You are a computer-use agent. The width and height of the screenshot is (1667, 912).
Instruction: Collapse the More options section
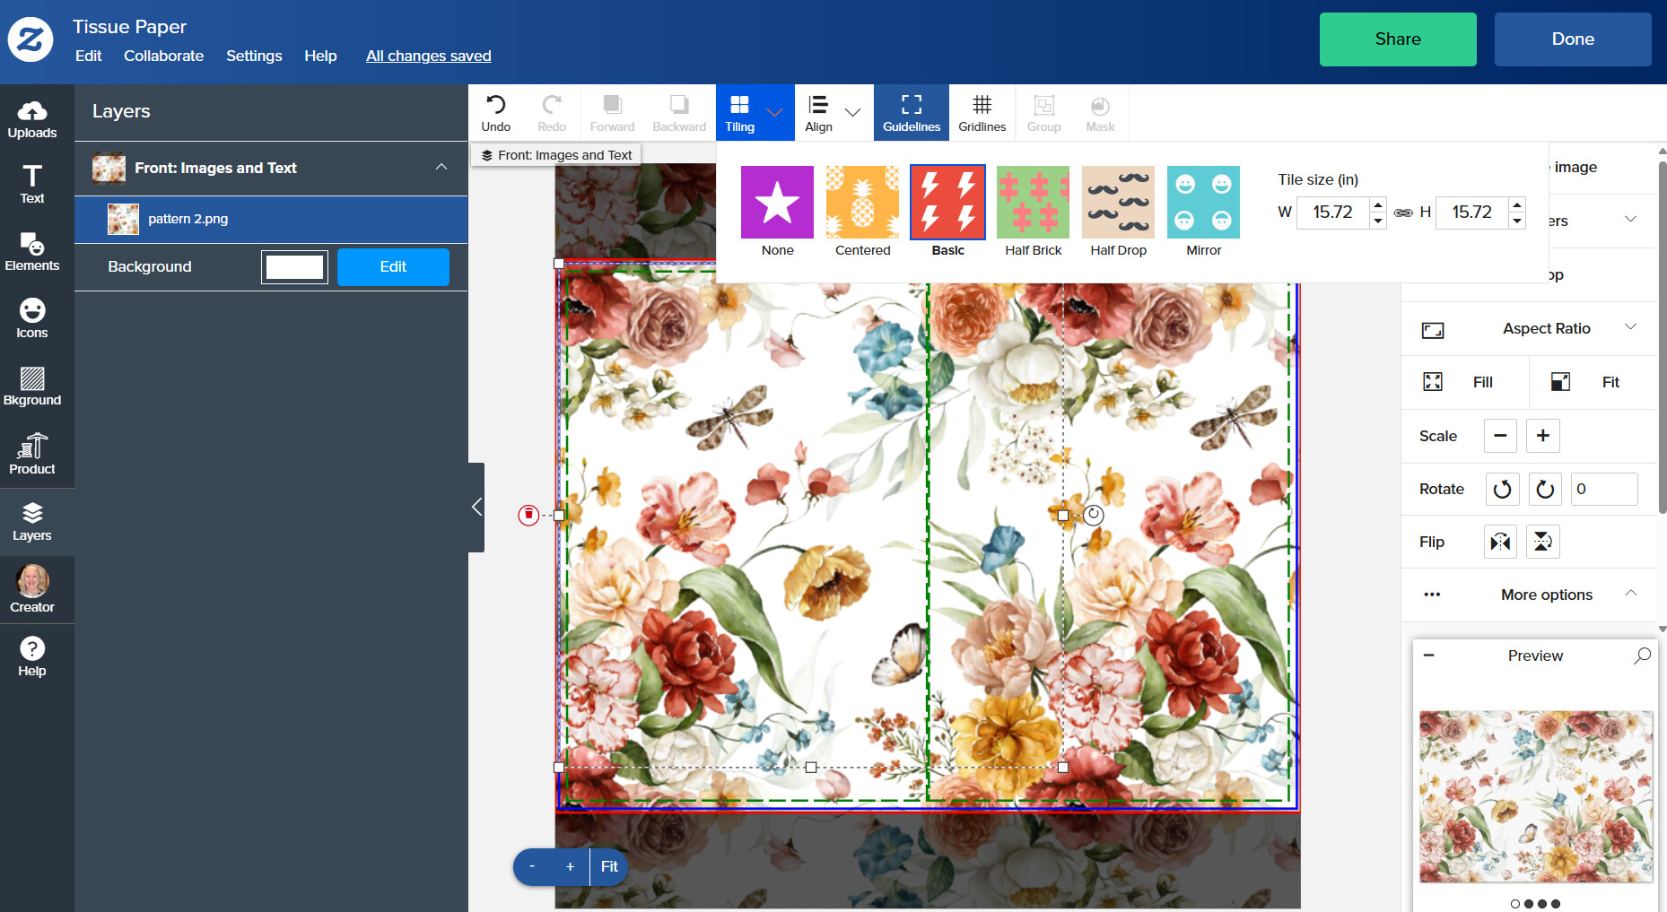[1630, 594]
